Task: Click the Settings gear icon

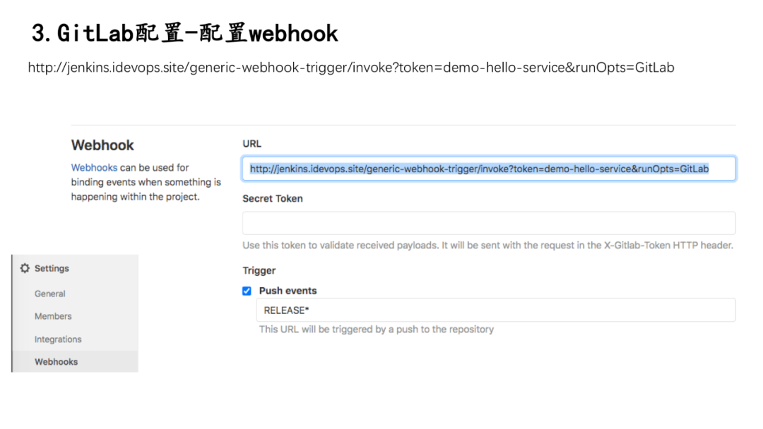Action: (25, 269)
